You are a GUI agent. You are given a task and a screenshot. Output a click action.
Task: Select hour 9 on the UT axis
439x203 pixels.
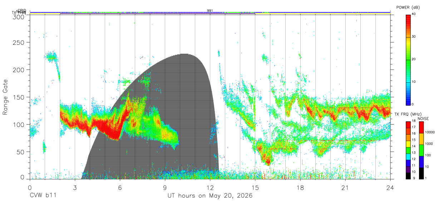165,188
